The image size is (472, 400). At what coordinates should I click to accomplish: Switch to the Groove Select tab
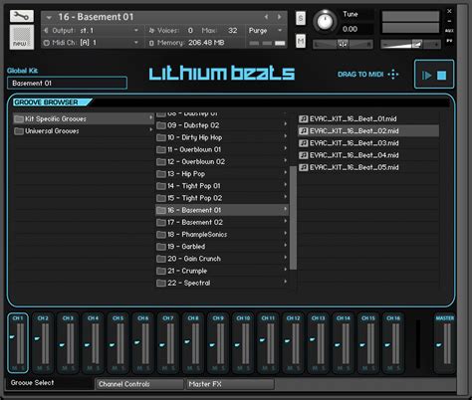[50, 383]
